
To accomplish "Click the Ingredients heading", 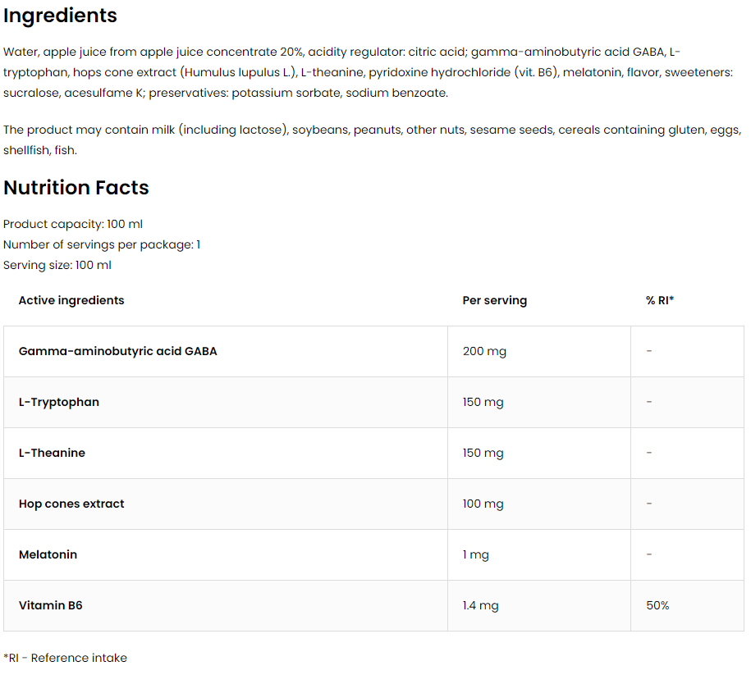I will click(60, 16).
